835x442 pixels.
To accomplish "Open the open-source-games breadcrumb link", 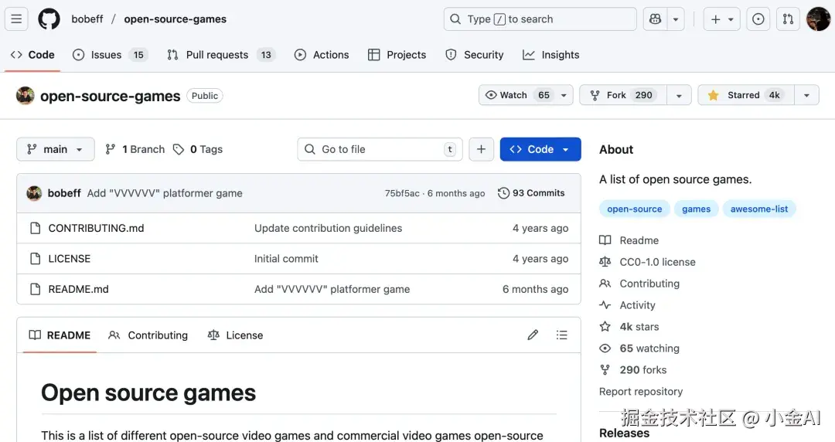I will (176, 19).
